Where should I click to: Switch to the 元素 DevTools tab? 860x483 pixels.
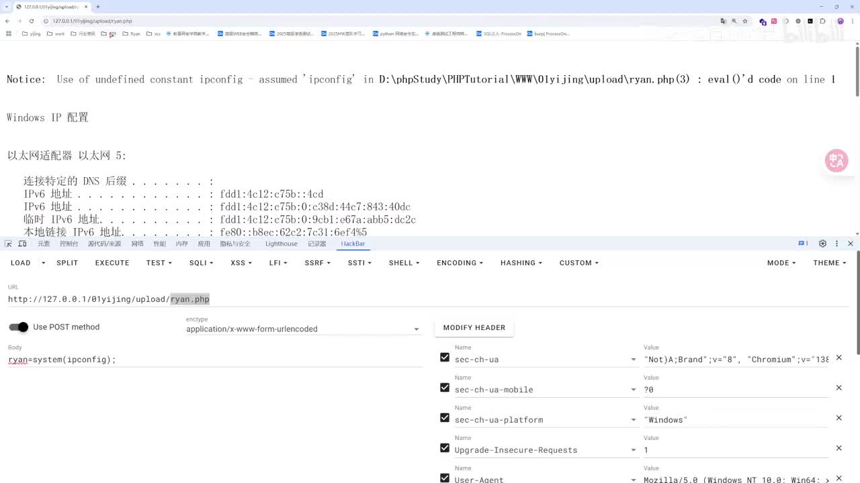44,244
